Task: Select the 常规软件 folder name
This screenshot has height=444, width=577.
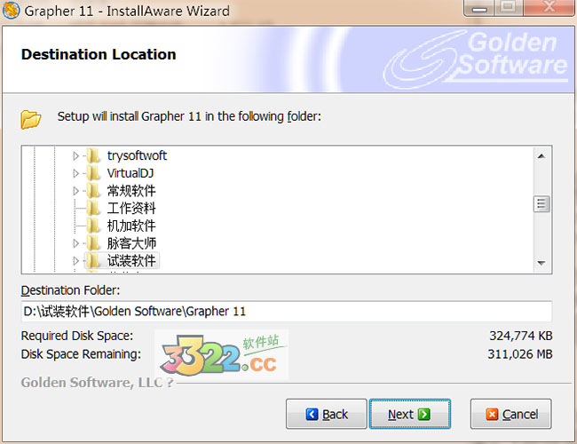Action: pyautogui.click(x=131, y=191)
